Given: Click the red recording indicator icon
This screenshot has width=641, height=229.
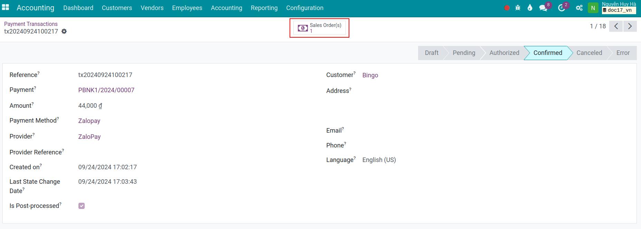Looking at the screenshot, I should click(507, 8).
